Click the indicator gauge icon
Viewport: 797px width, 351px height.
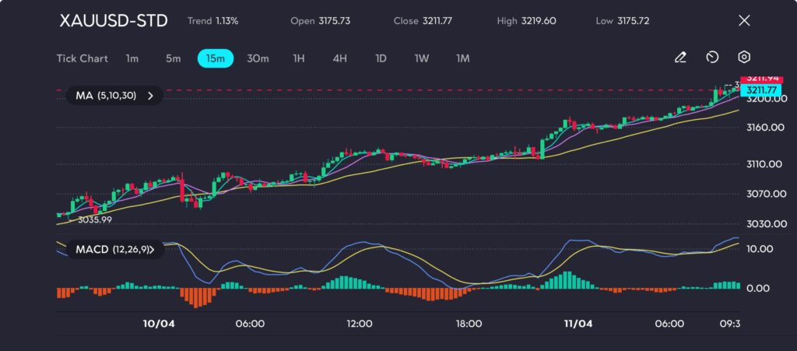712,58
